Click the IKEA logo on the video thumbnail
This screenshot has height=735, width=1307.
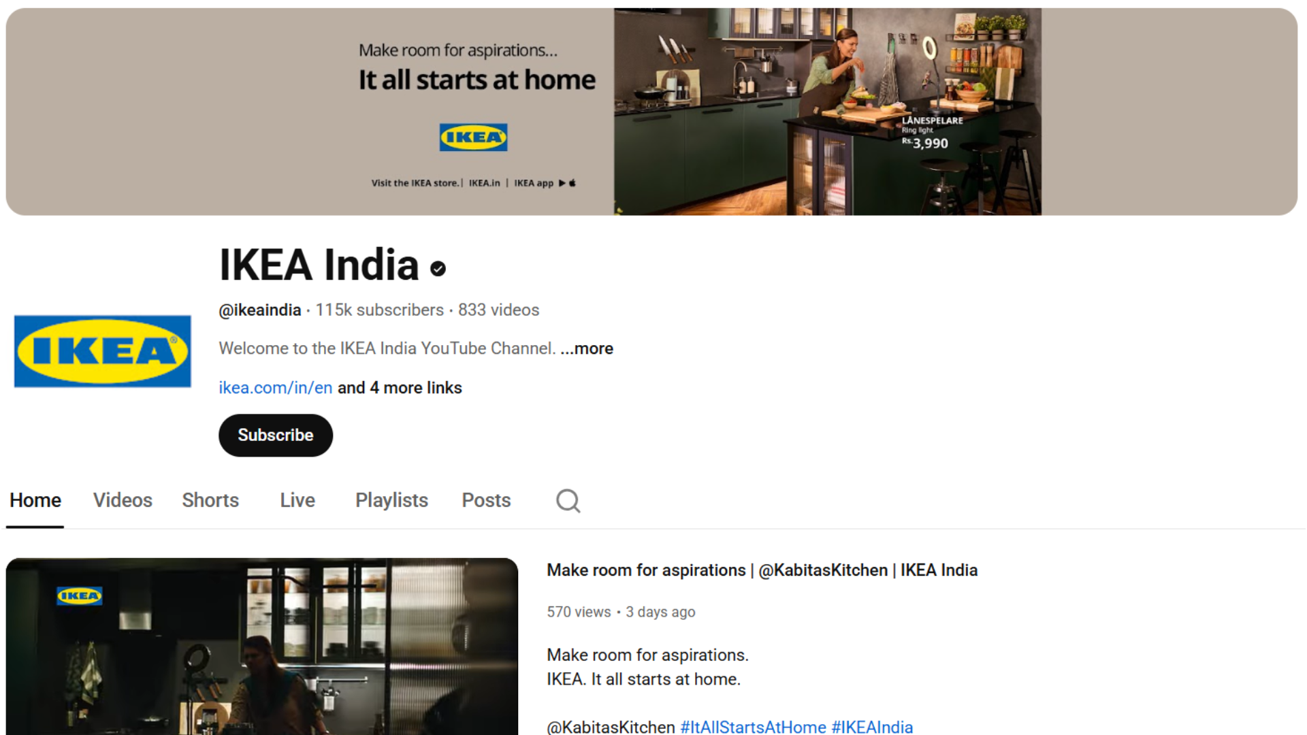(80, 595)
